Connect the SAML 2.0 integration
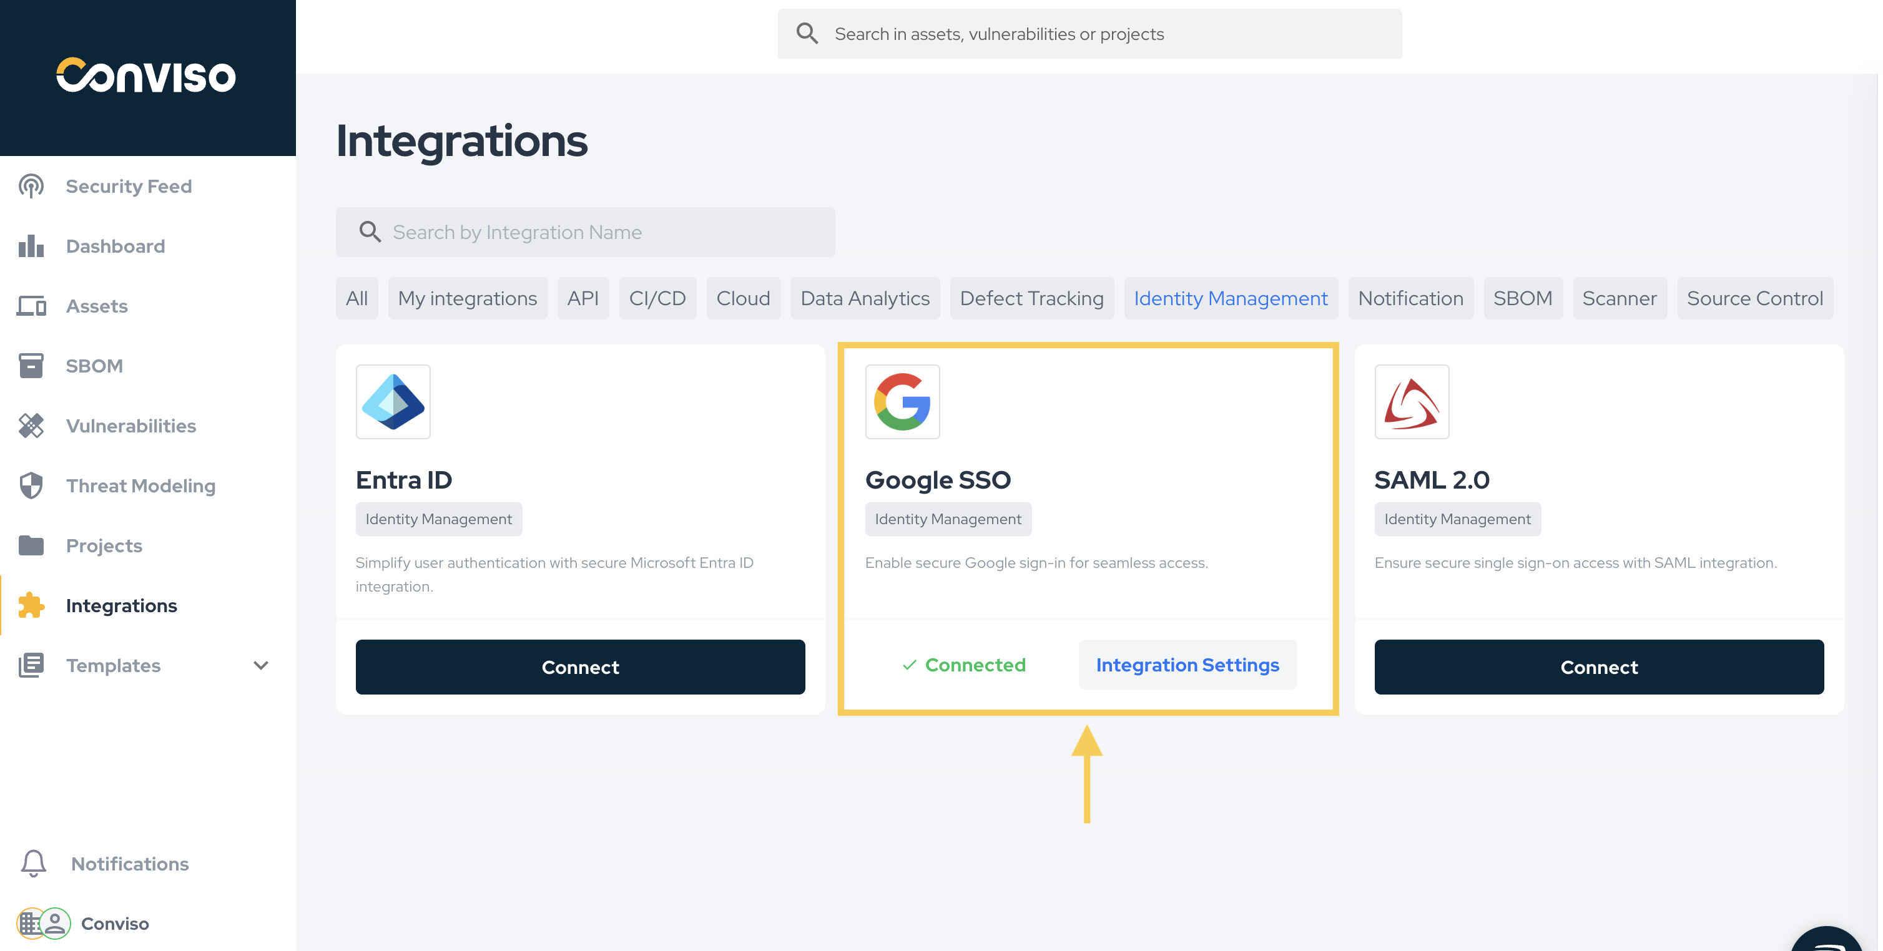 tap(1599, 667)
